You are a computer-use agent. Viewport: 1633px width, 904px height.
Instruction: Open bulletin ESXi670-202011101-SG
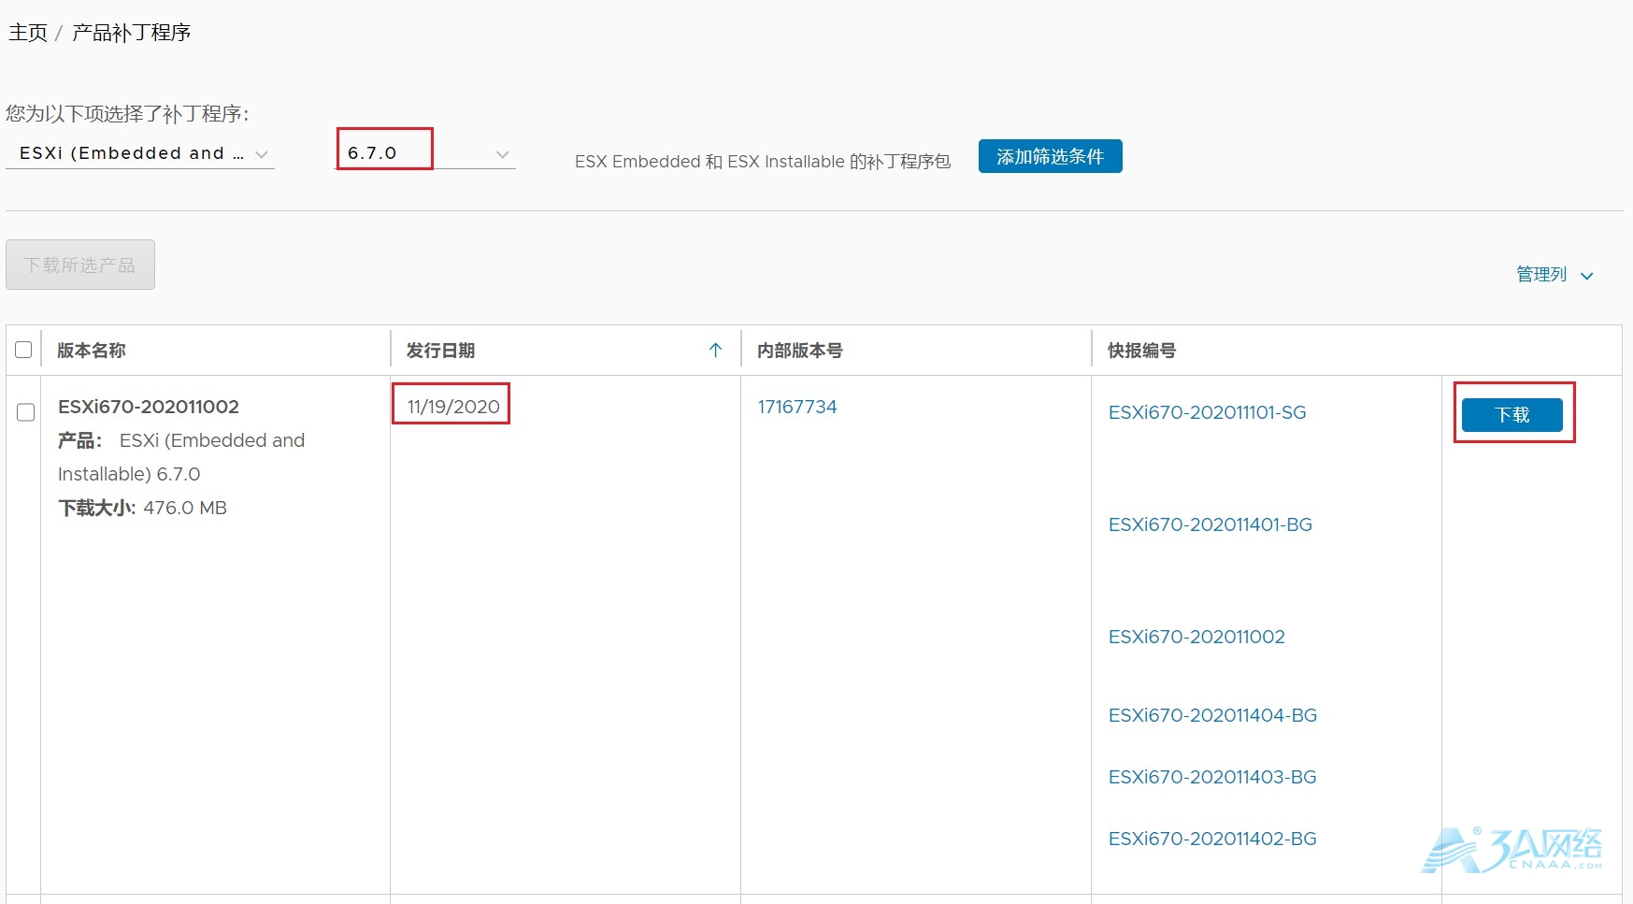pyautogui.click(x=1207, y=412)
